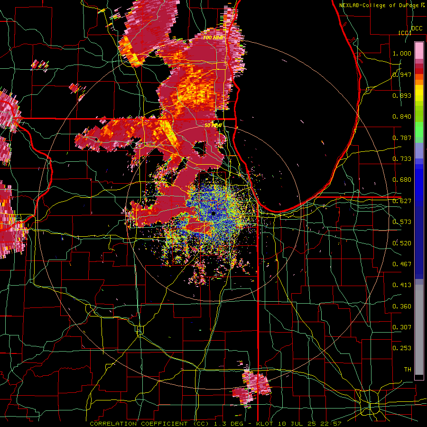Viewport: 427px width, 427px height.
Task: Click the black KLOT radar site dot
Action: 213,213
